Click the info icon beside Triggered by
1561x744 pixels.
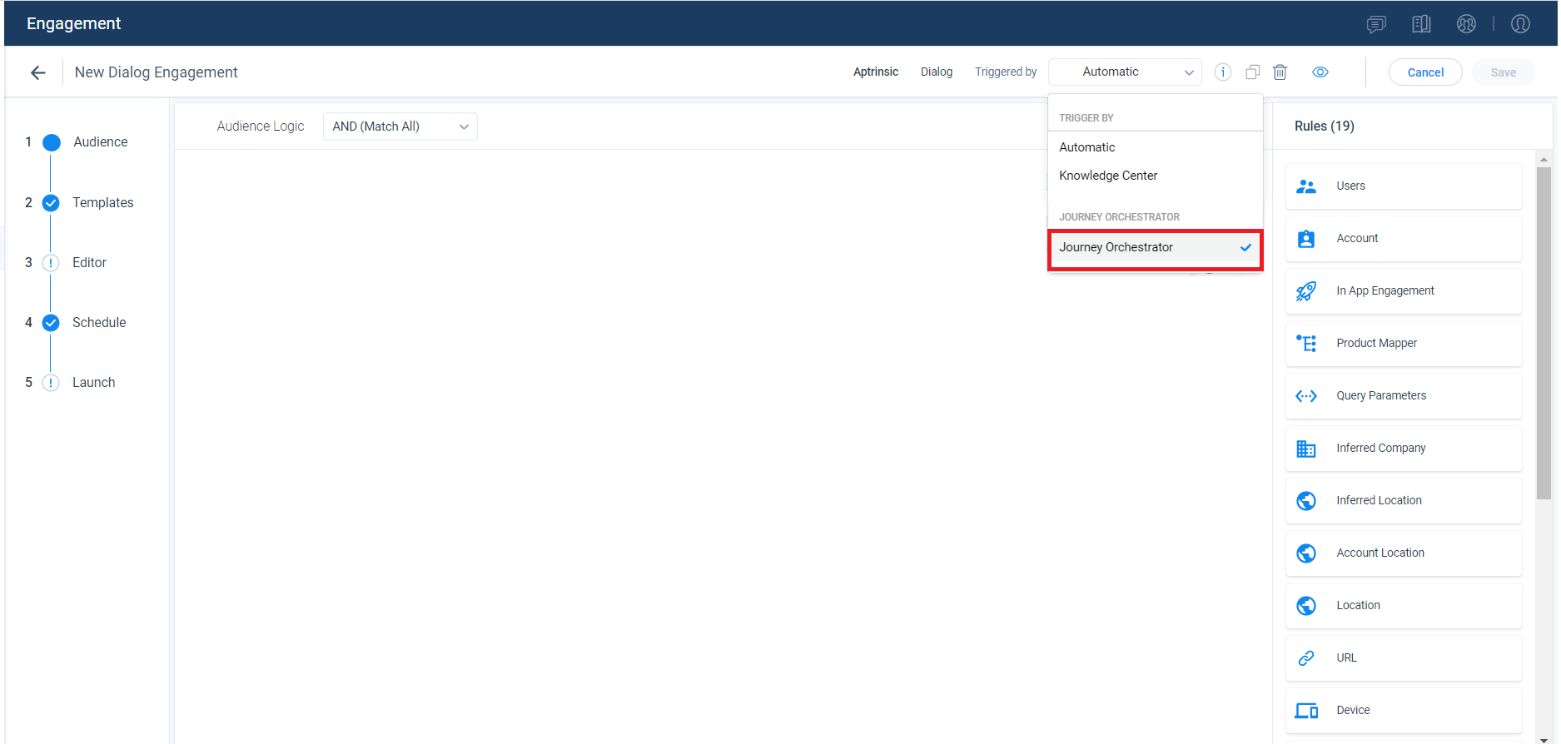(x=1222, y=72)
